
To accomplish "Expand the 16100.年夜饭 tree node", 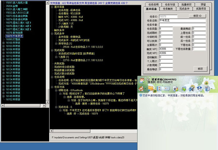I will (x=3, y=43).
